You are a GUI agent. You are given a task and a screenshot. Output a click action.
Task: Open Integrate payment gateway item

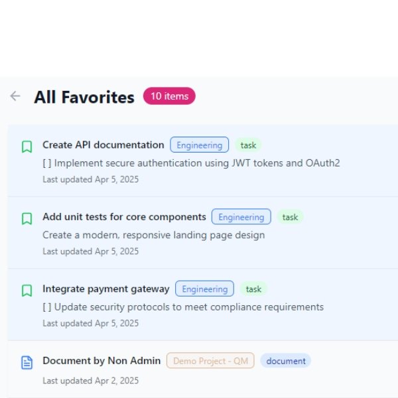tap(106, 289)
